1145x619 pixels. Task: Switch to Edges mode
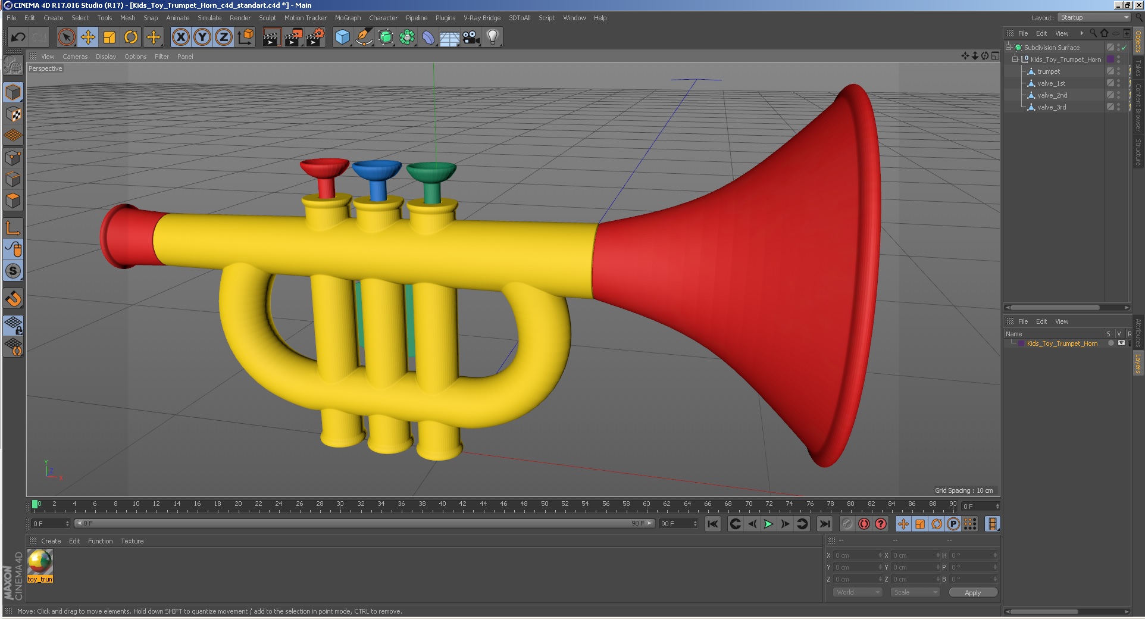pyautogui.click(x=13, y=179)
